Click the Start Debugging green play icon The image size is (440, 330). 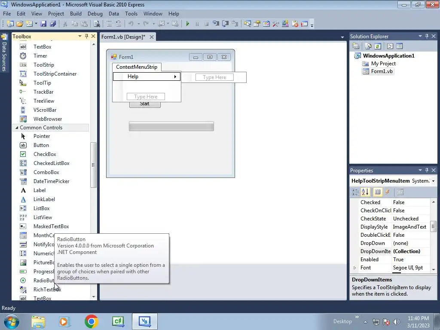(188, 24)
